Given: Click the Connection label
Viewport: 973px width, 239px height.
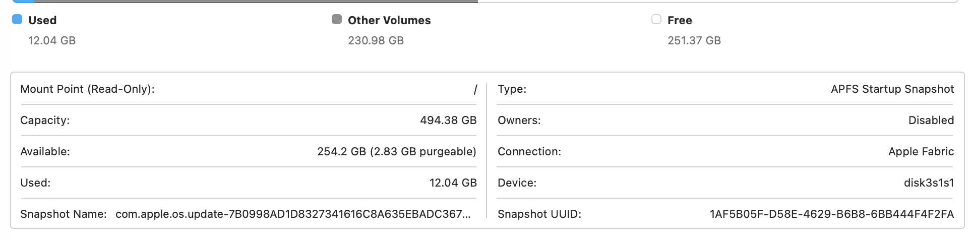Looking at the screenshot, I should pos(529,152).
